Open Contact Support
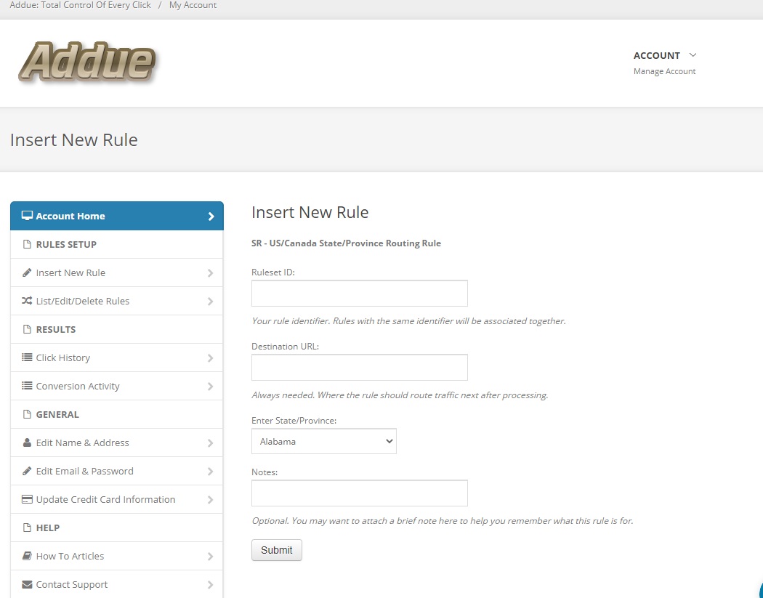 click(117, 584)
